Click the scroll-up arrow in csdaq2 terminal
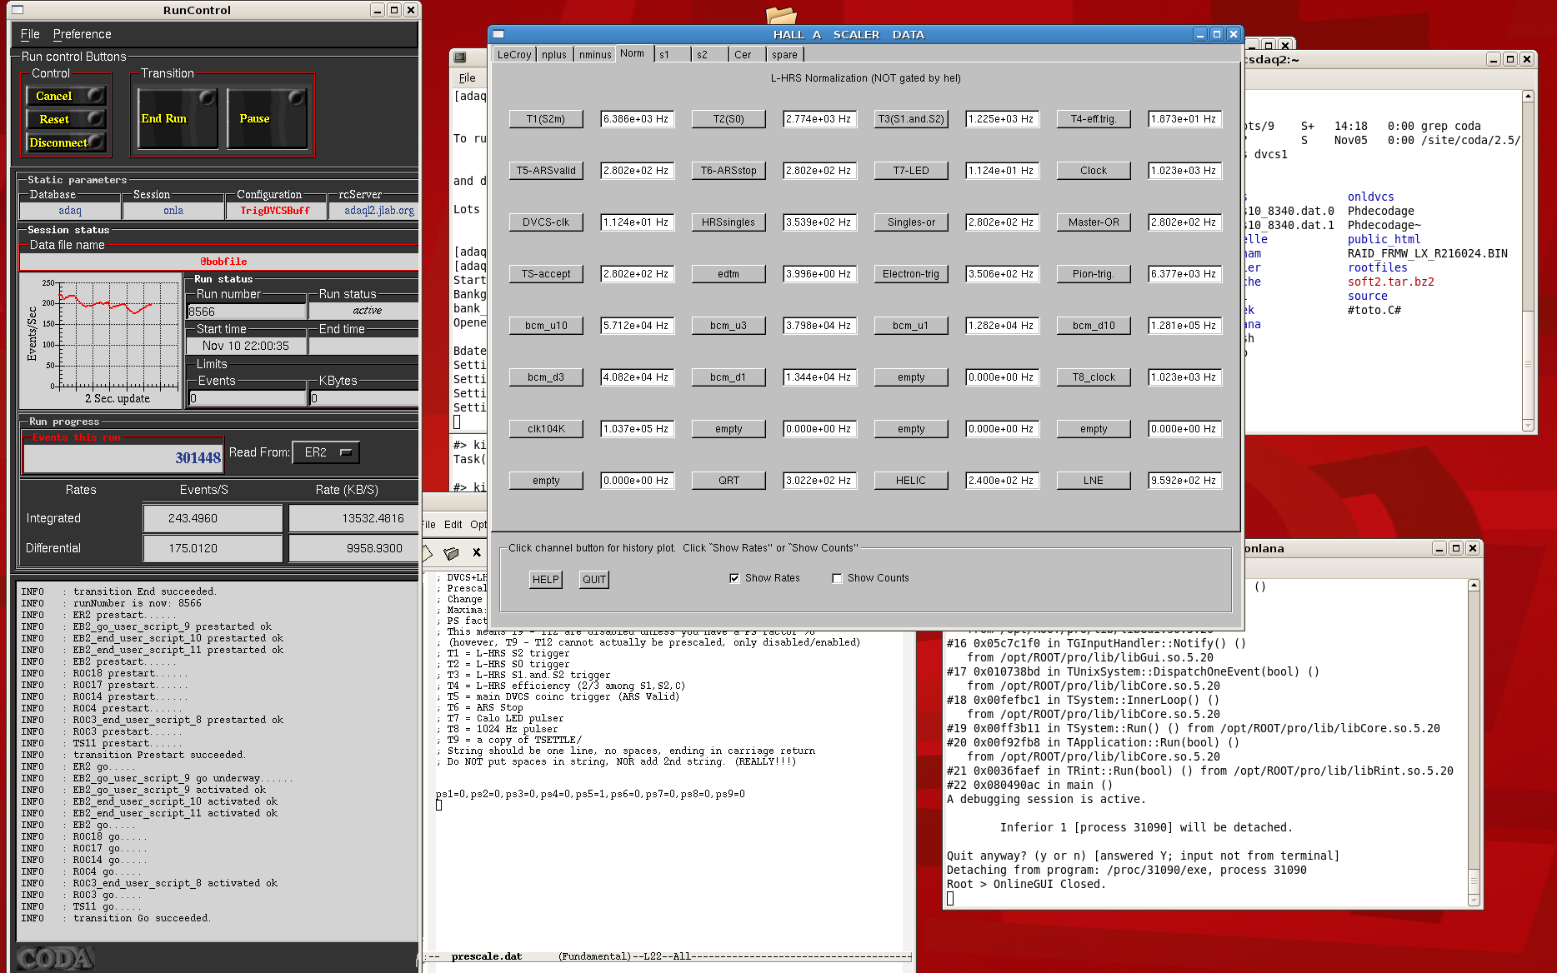Screen dimensions: 1557x973 tap(1528, 97)
